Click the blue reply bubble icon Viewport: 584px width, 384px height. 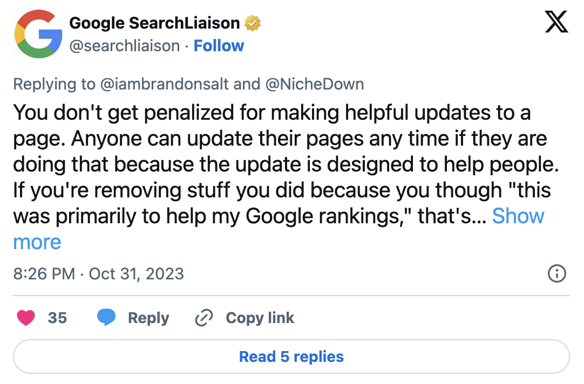click(106, 318)
